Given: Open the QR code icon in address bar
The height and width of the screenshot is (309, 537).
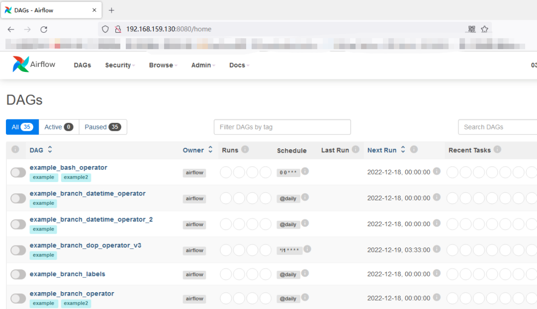Looking at the screenshot, I should pos(471,29).
